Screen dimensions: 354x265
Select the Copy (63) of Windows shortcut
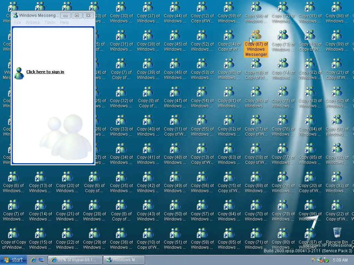click(x=229, y=154)
